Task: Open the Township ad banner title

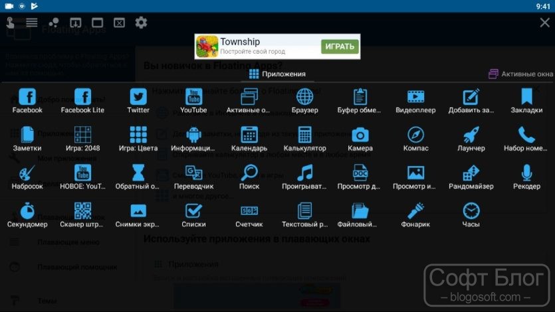Action: click(x=240, y=42)
